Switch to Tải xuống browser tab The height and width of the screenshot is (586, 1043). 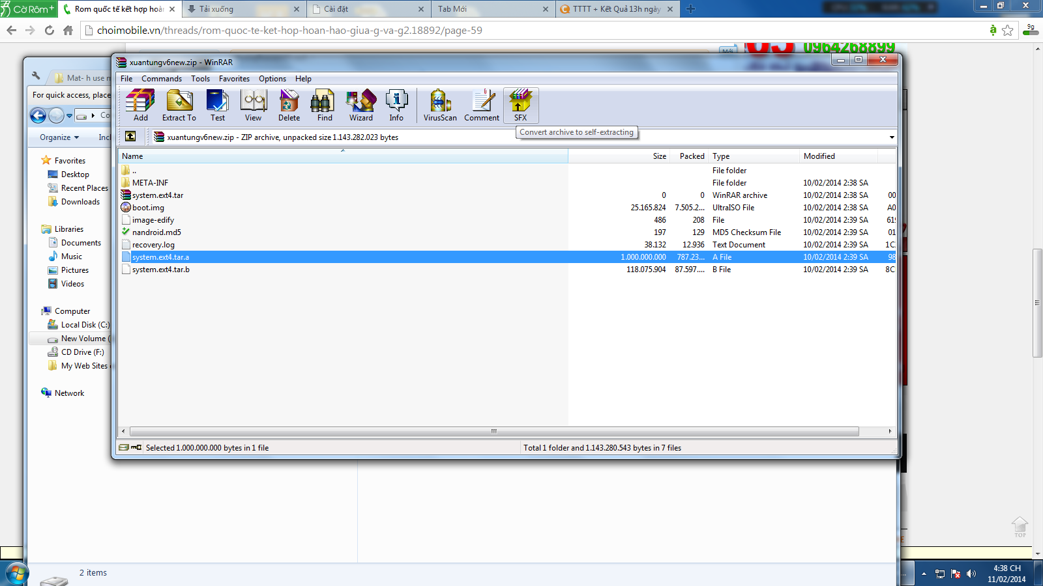(x=242, y=9)
